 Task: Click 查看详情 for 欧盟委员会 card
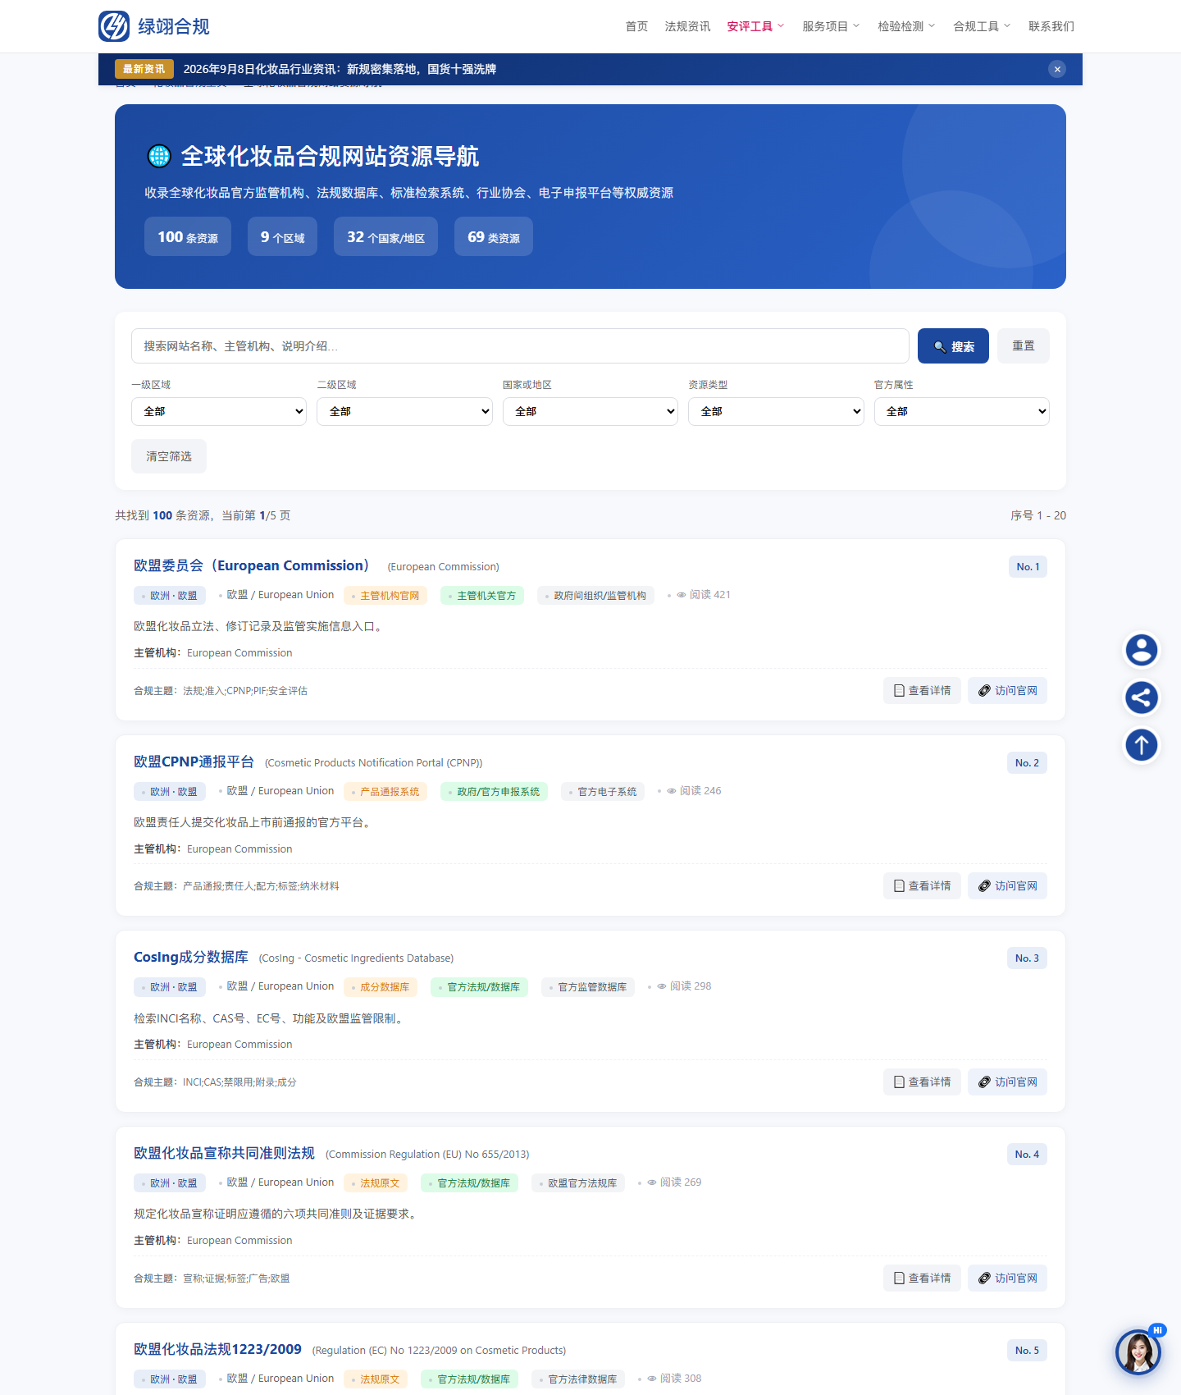(x=922, y=691)
